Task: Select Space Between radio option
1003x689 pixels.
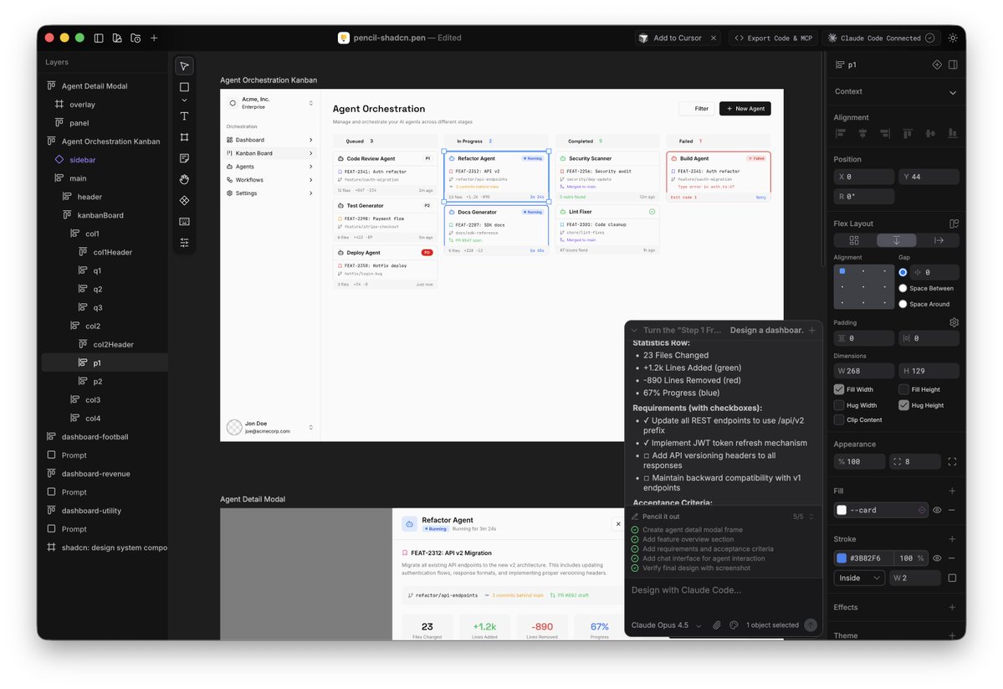Action: pos(903,288)
